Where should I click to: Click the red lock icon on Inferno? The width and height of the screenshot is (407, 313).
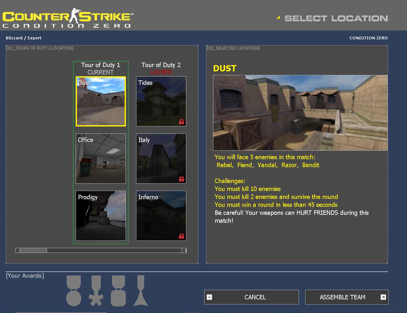tap(182, 236)
